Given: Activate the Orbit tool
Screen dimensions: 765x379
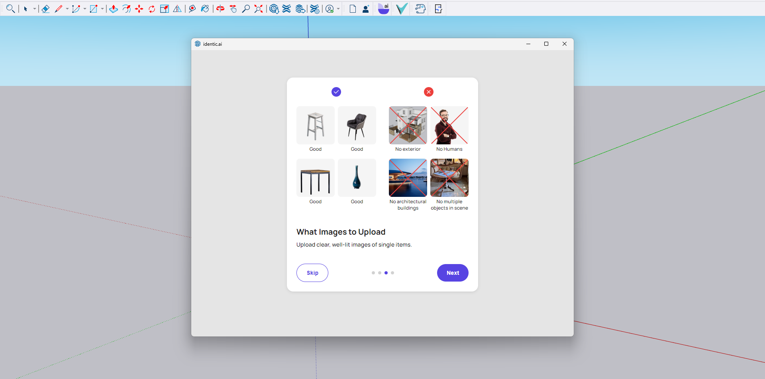Looking at the screenshot, I should [x=220, y=9].
